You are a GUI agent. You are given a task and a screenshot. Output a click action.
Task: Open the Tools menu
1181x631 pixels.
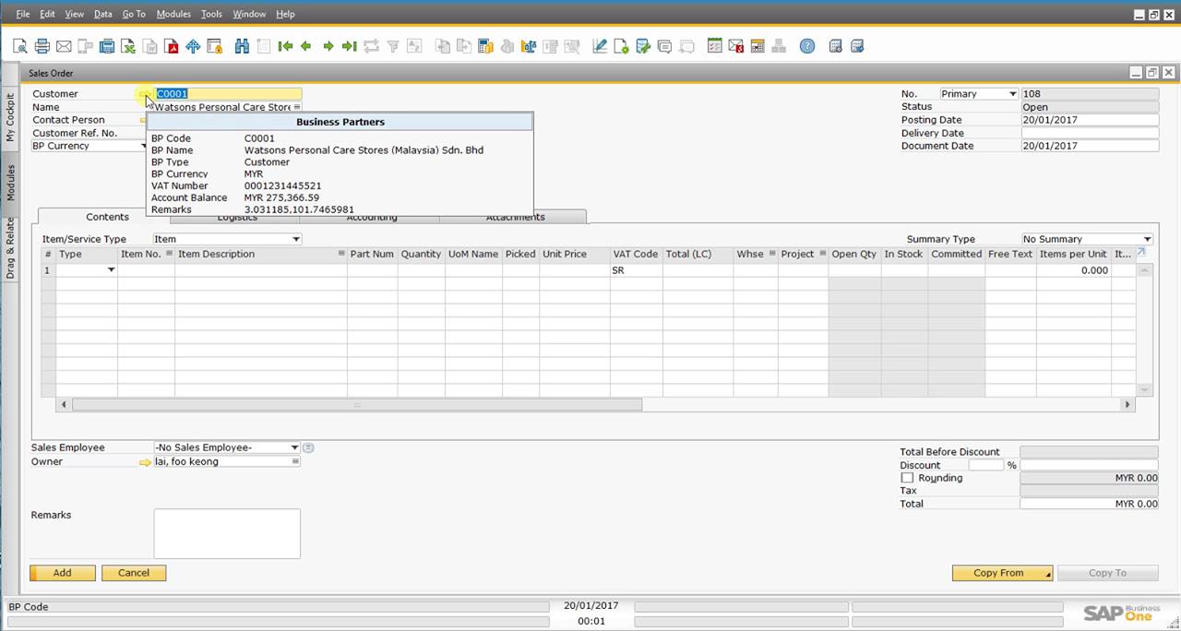pyautogui.click(x=211, y=14)
